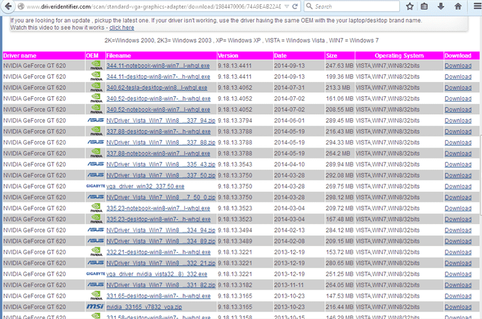Select version text 9.18.13.3182
The image size is (482, 319).
pos(235,285)
